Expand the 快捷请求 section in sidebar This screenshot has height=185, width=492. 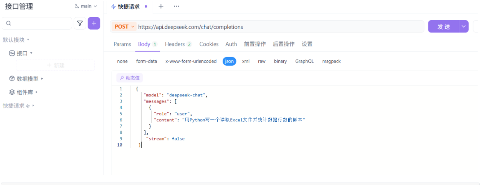coord(18,106)
